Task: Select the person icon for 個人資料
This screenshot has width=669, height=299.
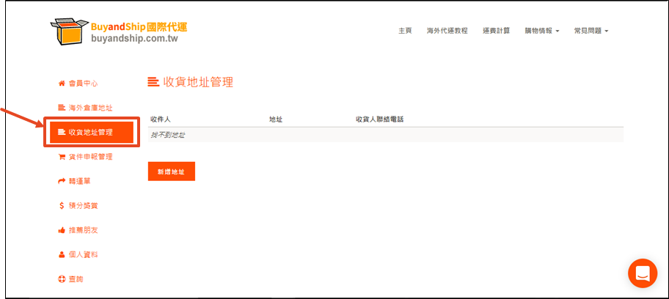Action: click(x=62, y=254)
